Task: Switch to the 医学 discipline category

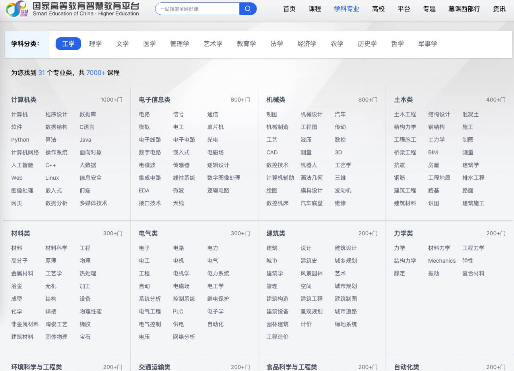Action: click(149, 44)
